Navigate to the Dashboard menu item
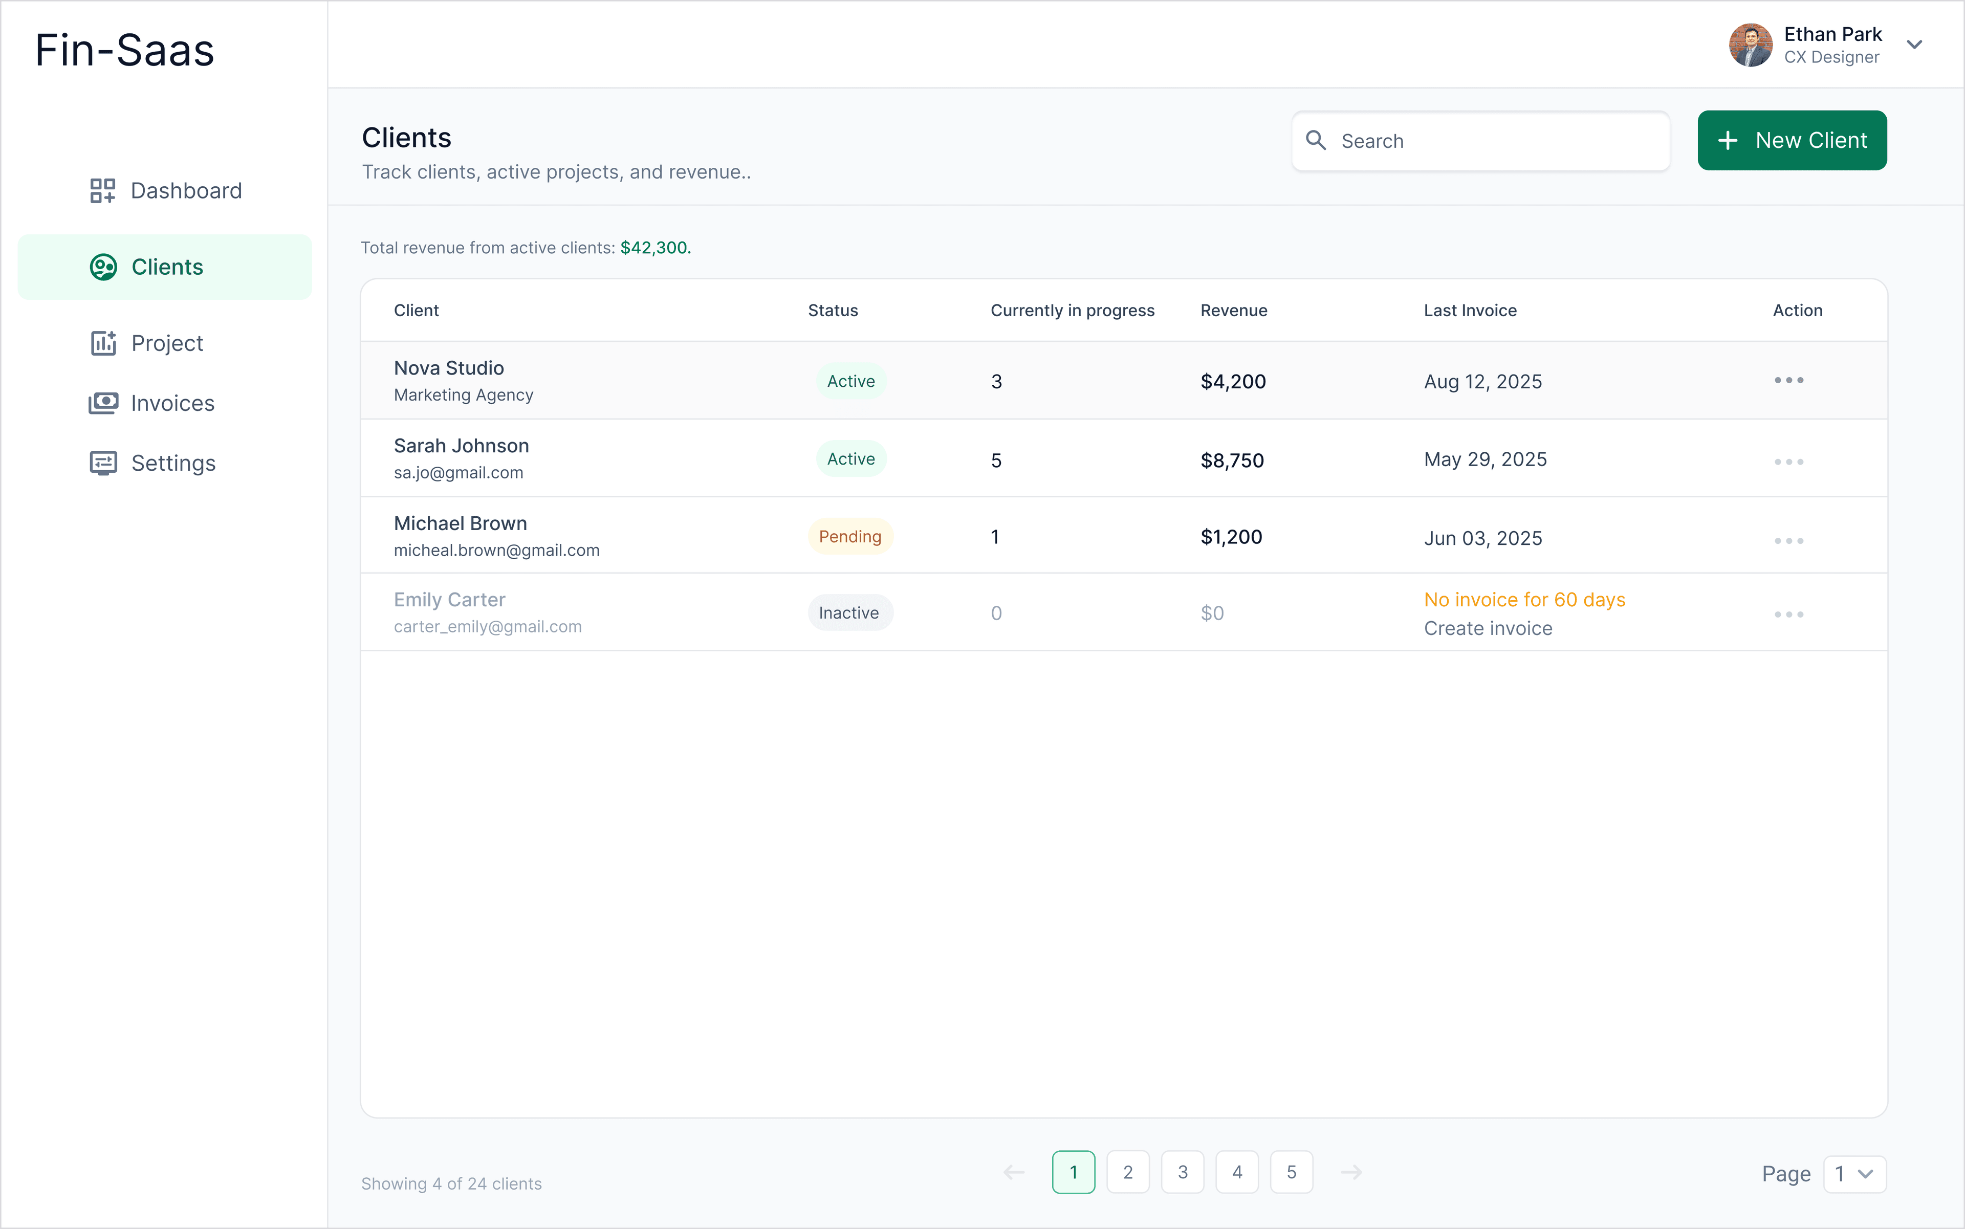The image size is (1965, 1229). [x=185, y=190]
